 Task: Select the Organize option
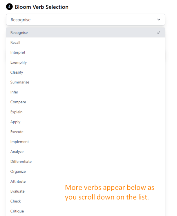[18, 171]
